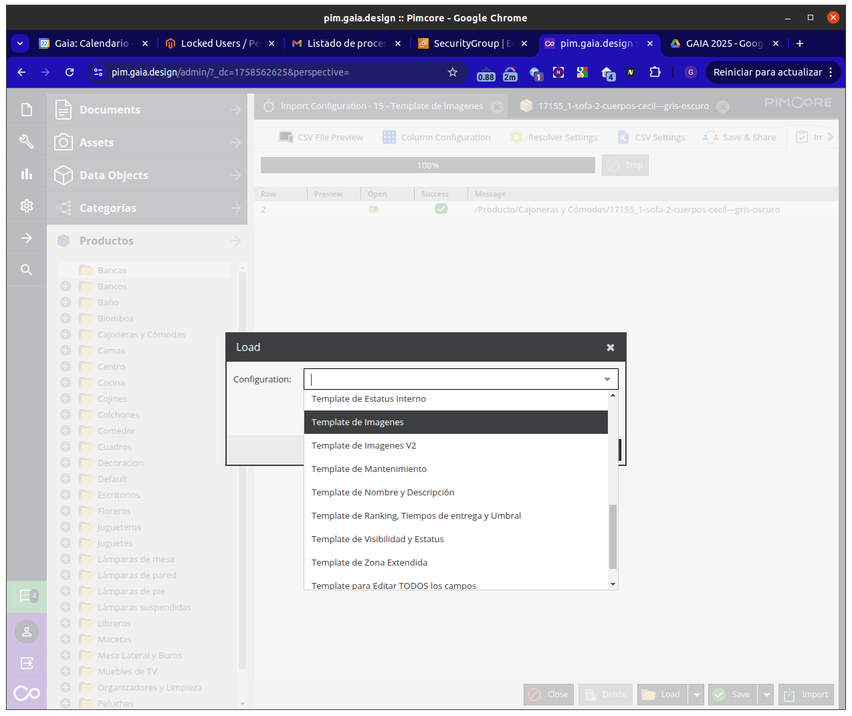
Task: Click the logout icon in sidebar
Action: (27, 663)
